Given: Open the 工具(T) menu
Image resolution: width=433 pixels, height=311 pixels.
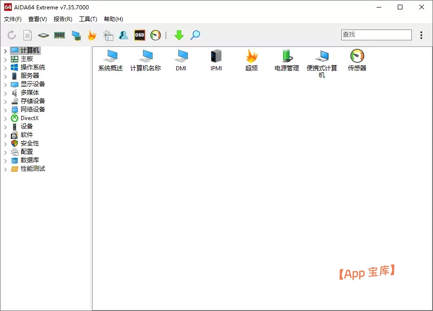Looking at the screenshot, I should click(88, 19).
